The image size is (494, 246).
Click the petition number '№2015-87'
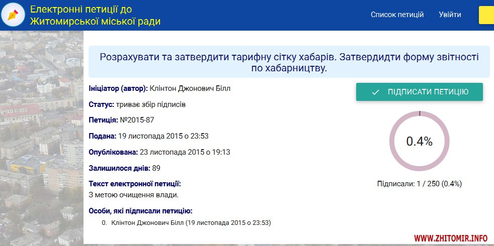click(x=133, y=120)
